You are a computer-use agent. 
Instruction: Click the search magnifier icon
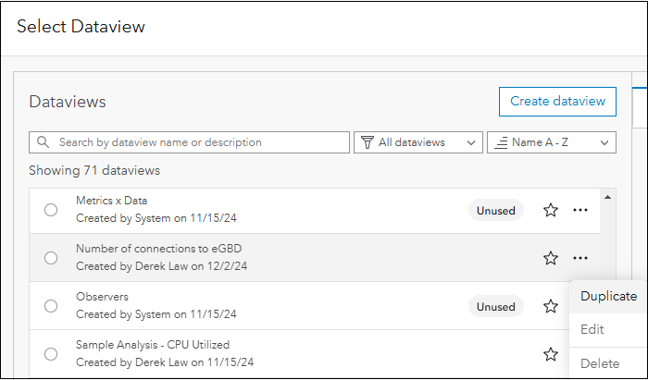click(44, 142)
